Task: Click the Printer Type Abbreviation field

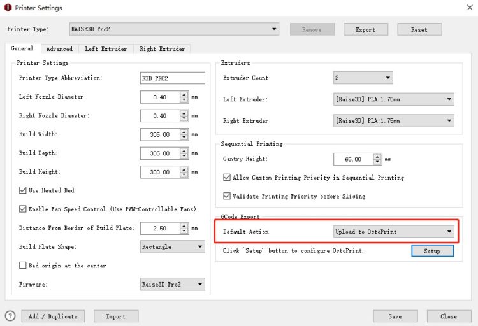Action: click(x=173, y=78)
